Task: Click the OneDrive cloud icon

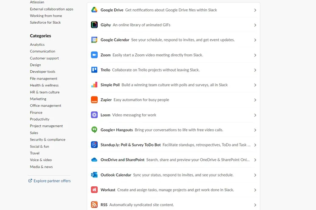Action: 94,160
